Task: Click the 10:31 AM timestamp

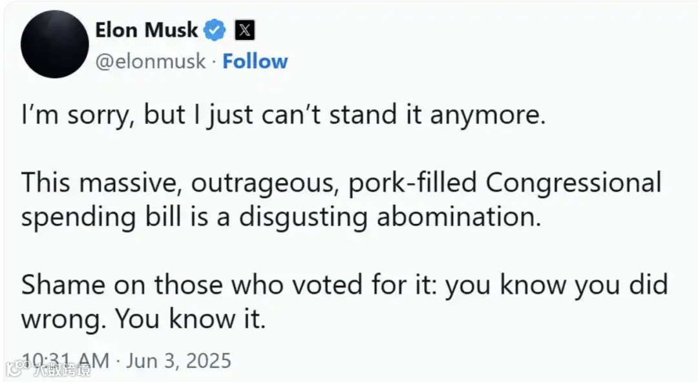Action: [x=65, y=359]
